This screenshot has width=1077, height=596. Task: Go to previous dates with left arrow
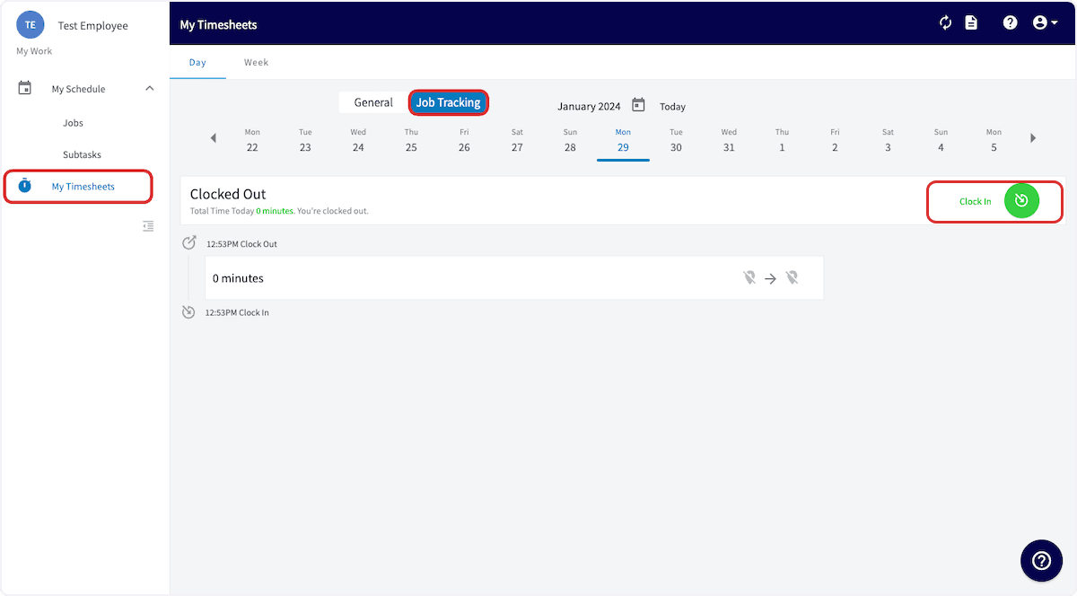click(213, 138)
